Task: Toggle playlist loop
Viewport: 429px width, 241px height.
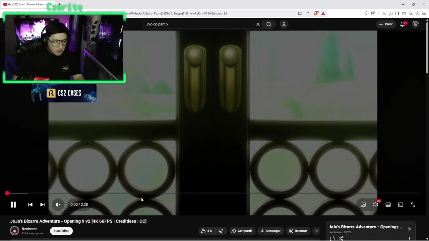Action: coord(332,238)
